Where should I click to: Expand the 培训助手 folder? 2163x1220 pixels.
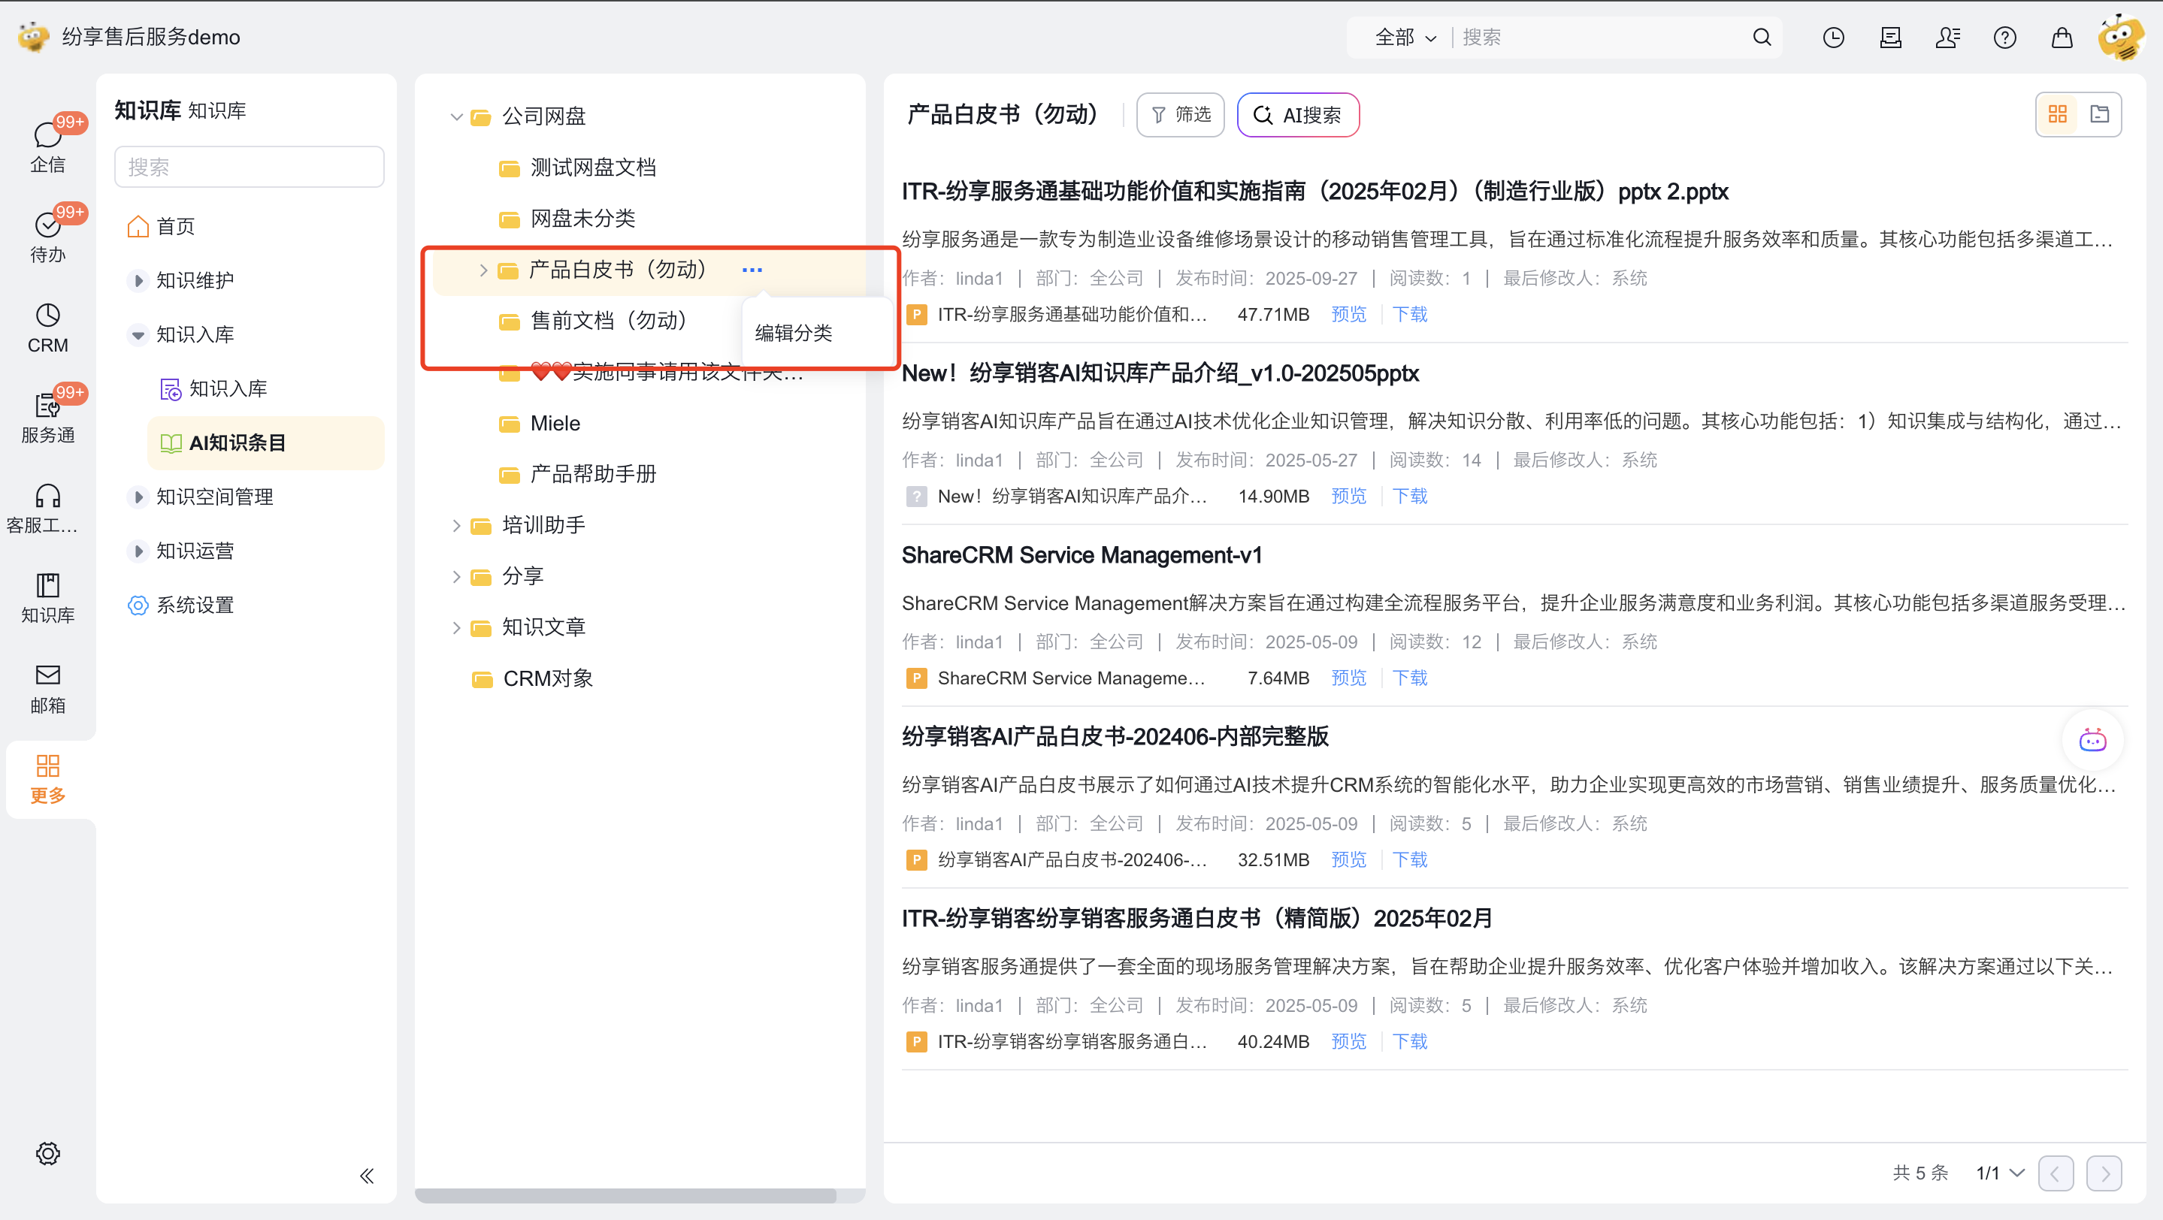456,525
